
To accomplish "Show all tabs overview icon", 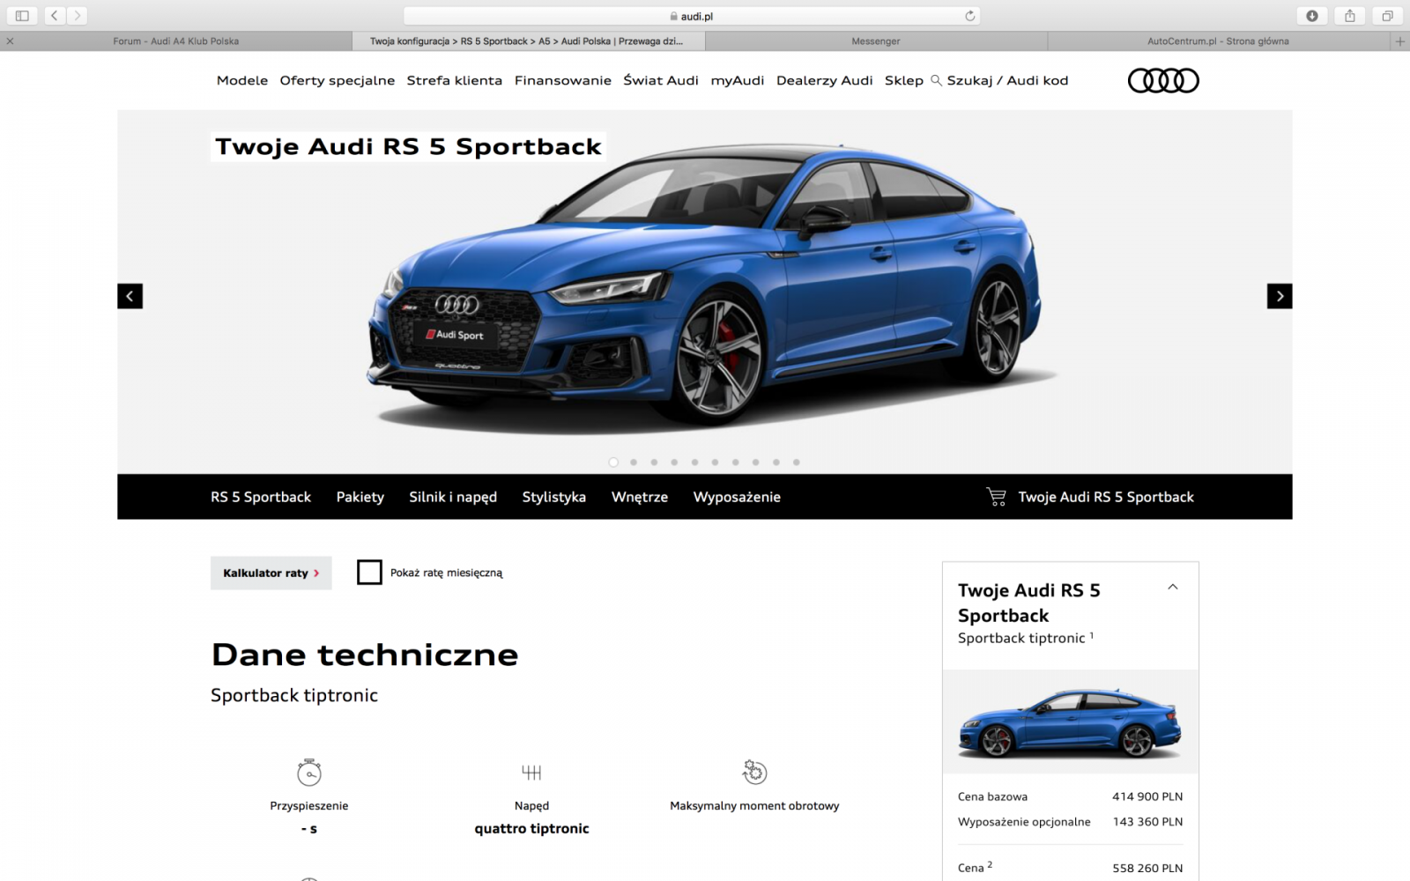I will click(1387, 15).
